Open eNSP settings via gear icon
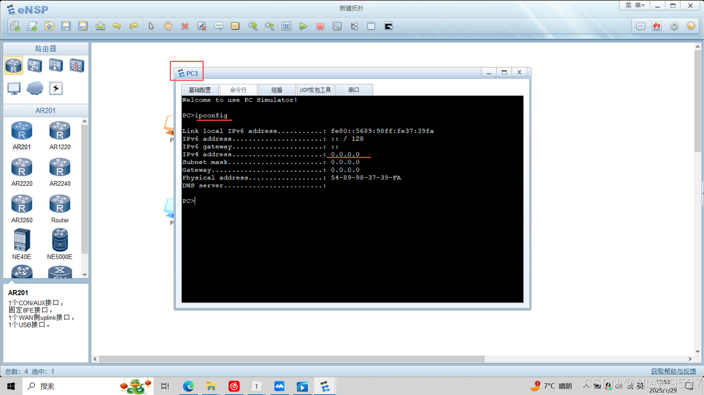This screenshot has width=704, height=395. tap(674, 26)
